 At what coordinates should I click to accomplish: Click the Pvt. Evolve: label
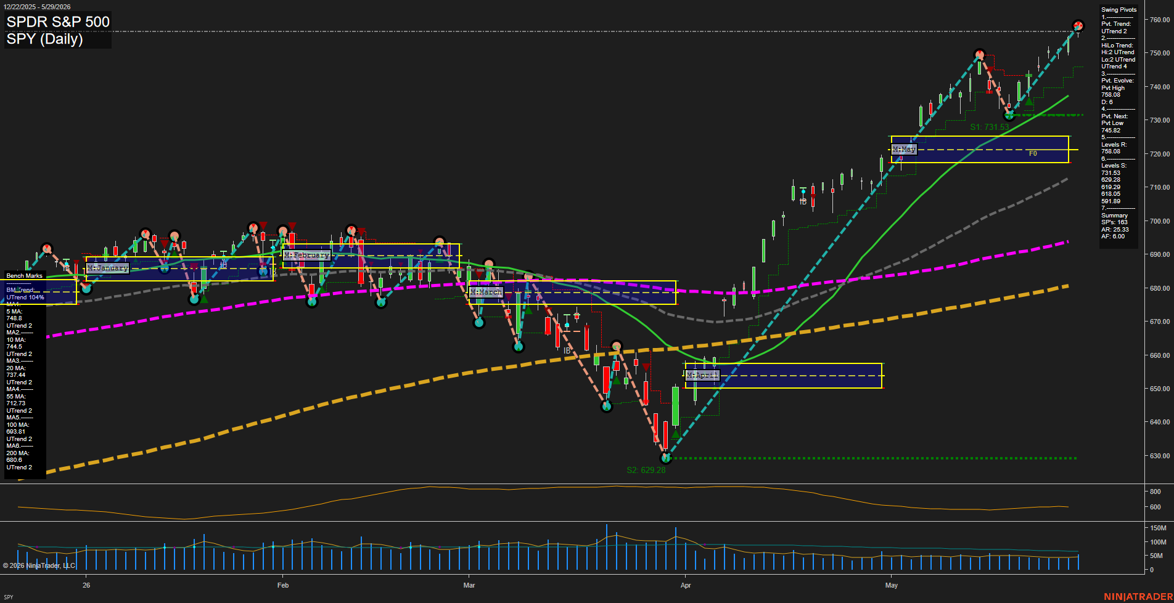coord(1117,81)
